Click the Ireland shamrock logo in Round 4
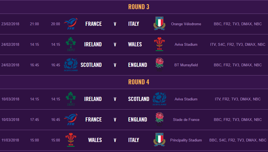Viewport: 268px width, 152px height. (x=71, y=99)
